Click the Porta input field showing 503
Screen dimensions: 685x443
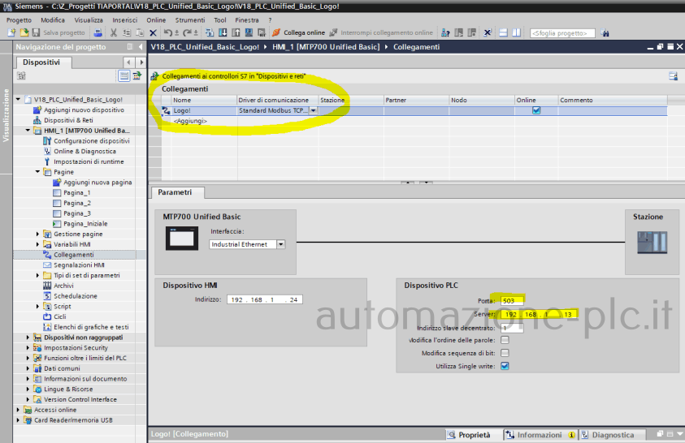click(512, 301)
